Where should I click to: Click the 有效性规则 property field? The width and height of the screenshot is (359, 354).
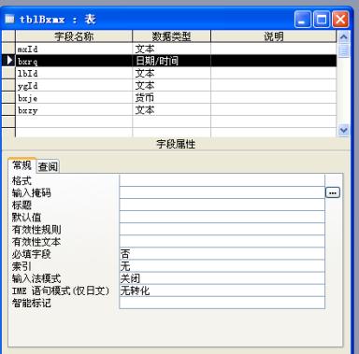pyautogui.click(x=222, y=229)
